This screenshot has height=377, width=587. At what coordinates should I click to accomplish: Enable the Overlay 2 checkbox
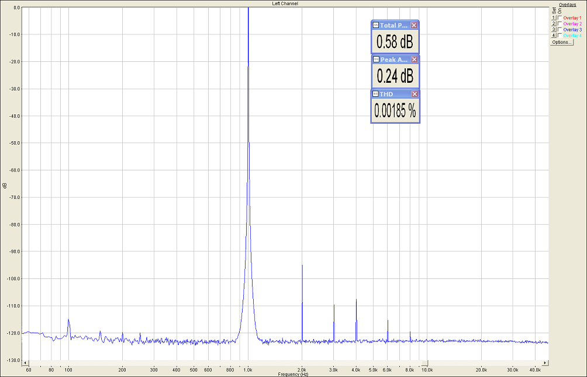[x=560, y=23]
